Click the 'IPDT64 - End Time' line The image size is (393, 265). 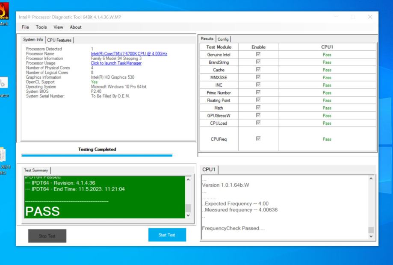(75, 189)
